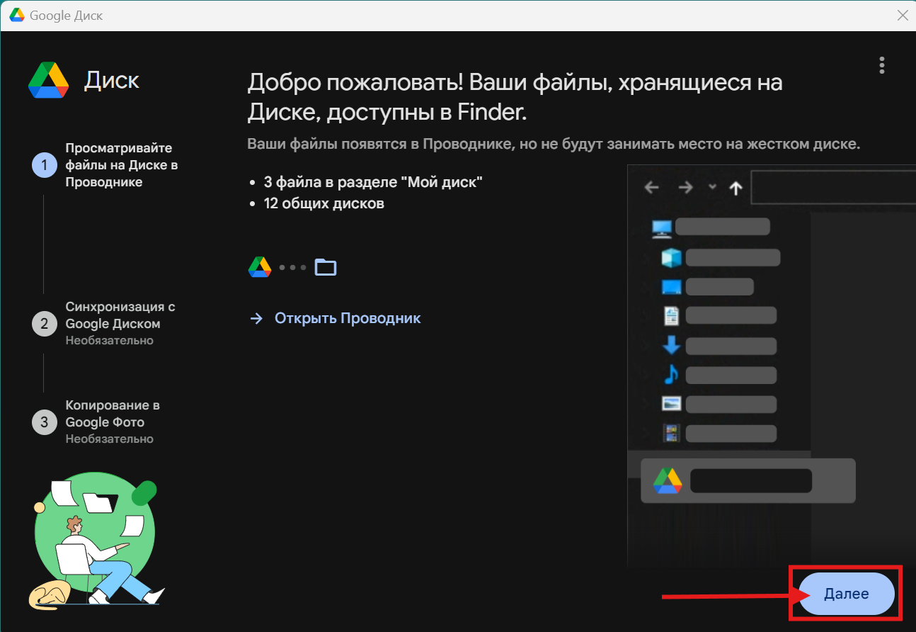Click the Google Drive logo beside "Диск"
Image resolution: width=916 pixels, height=632 pixels.
point(48,79)
